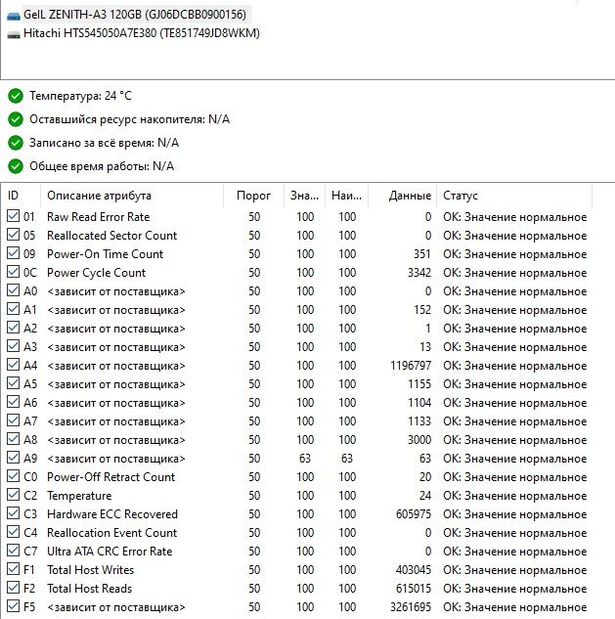The image size is (615, 619).
Task: Click green check icon next to Температура
Action: [16, 96]
